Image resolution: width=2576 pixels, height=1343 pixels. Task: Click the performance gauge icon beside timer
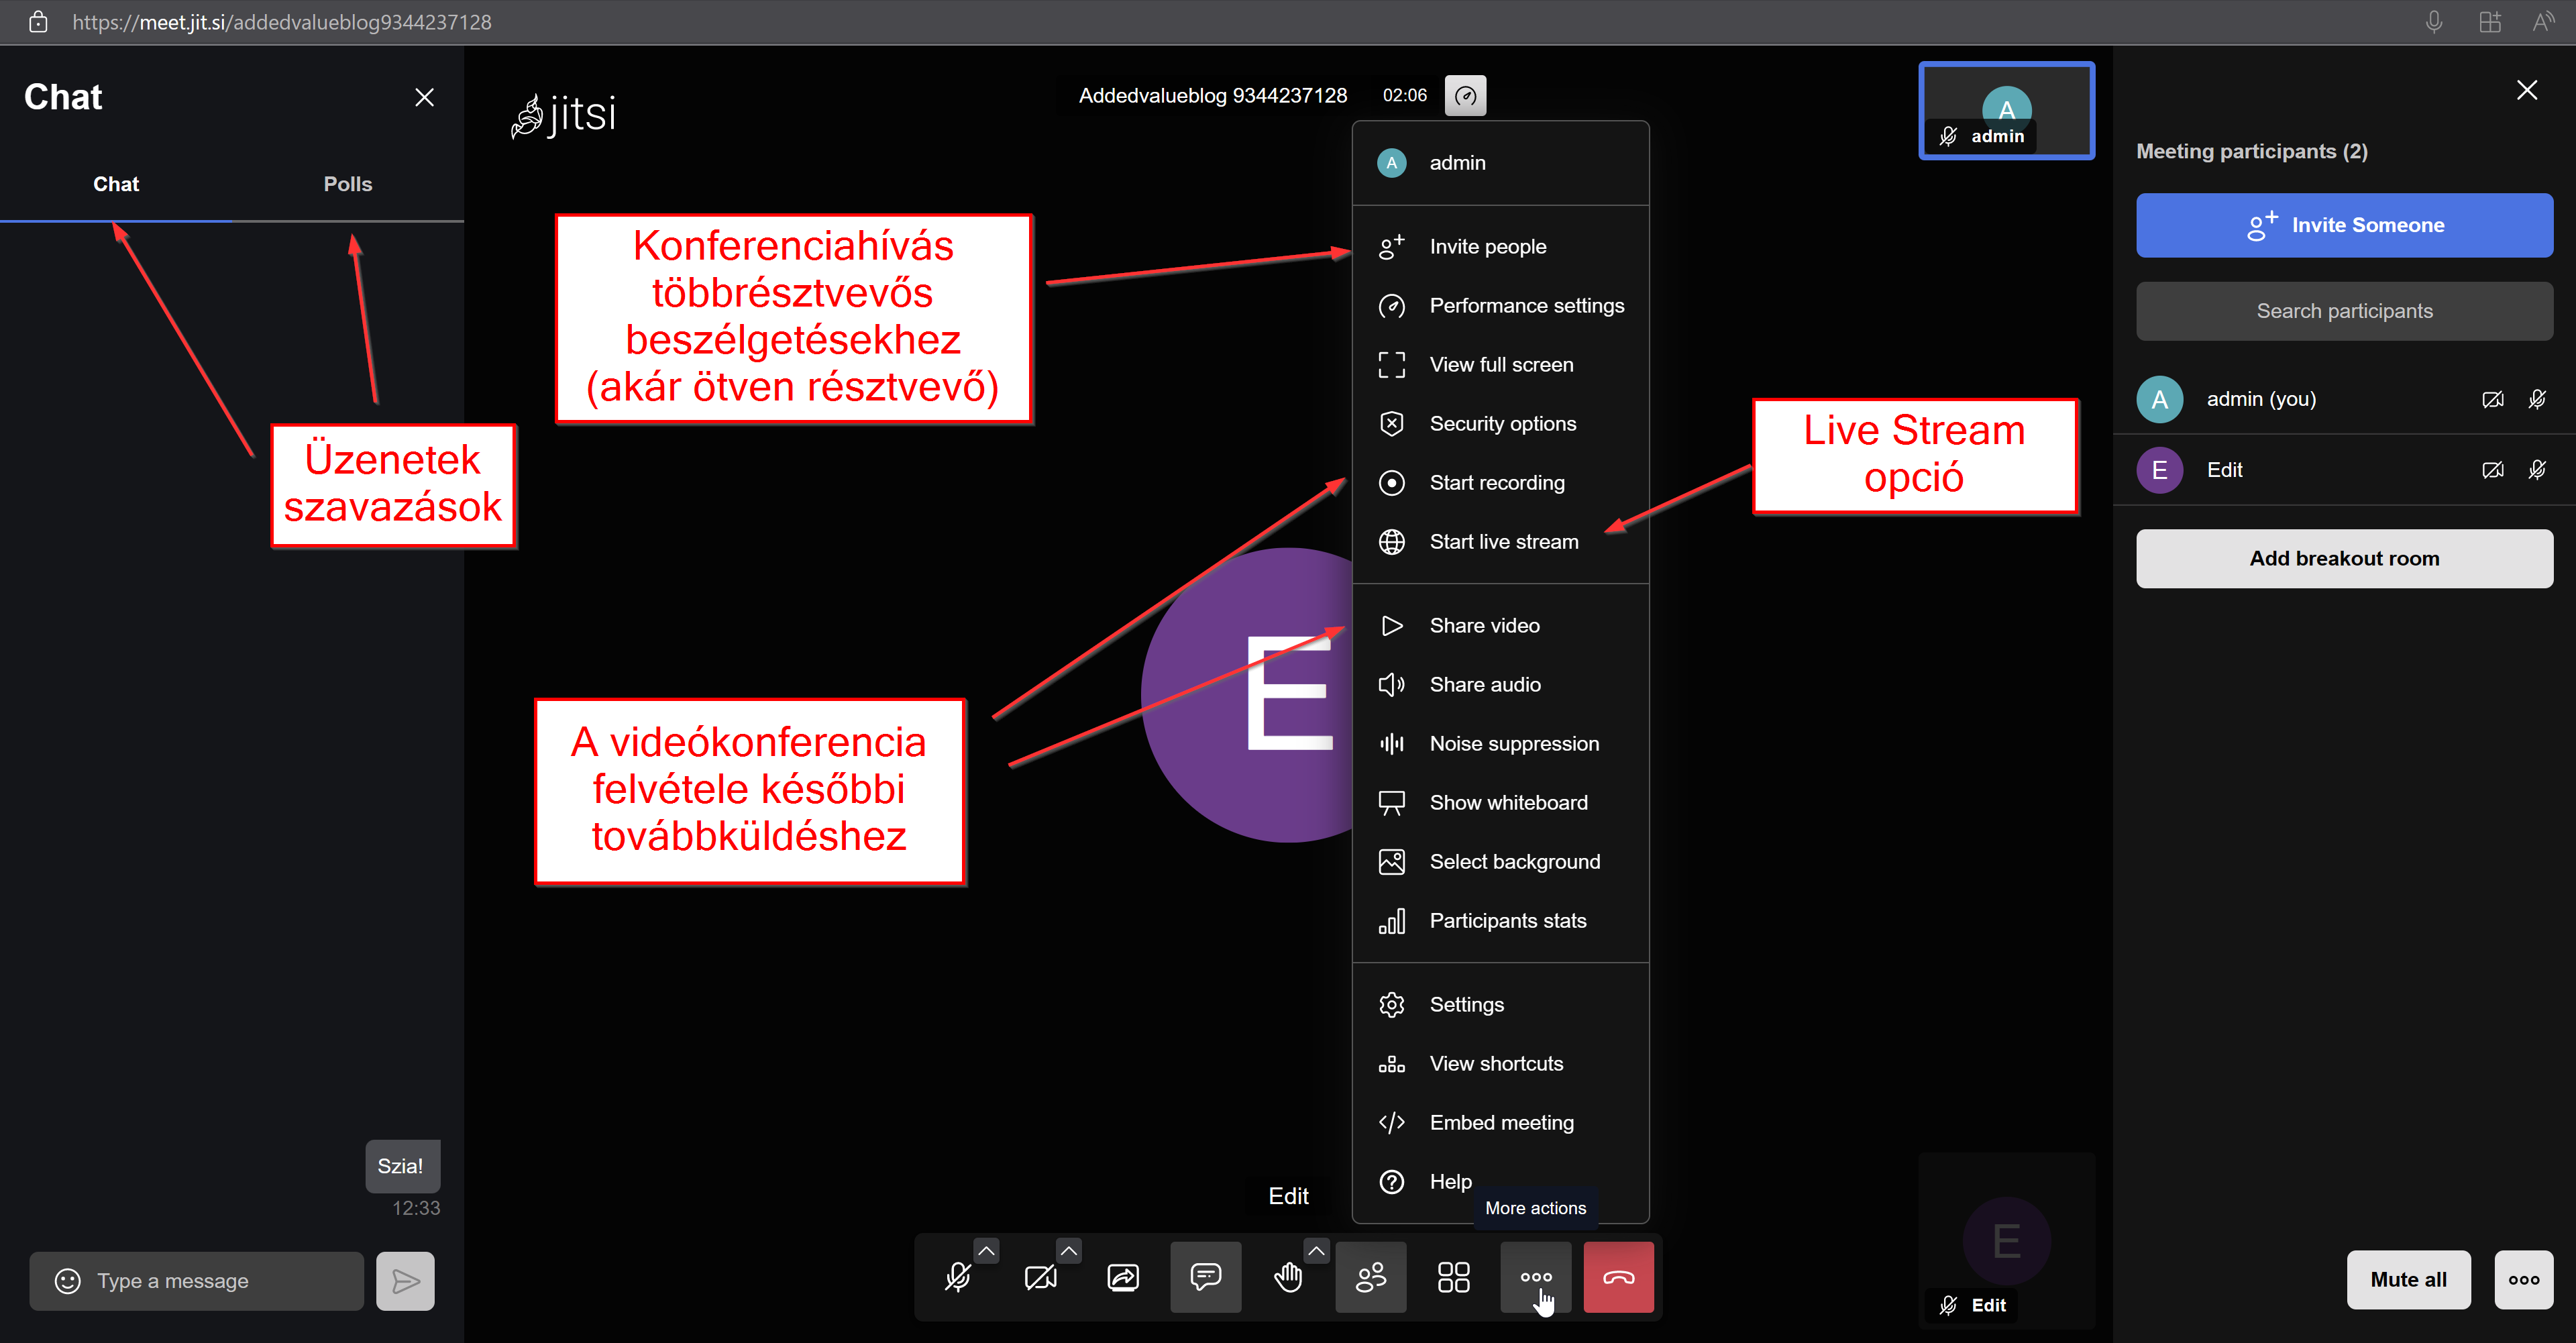(1465, 96)
